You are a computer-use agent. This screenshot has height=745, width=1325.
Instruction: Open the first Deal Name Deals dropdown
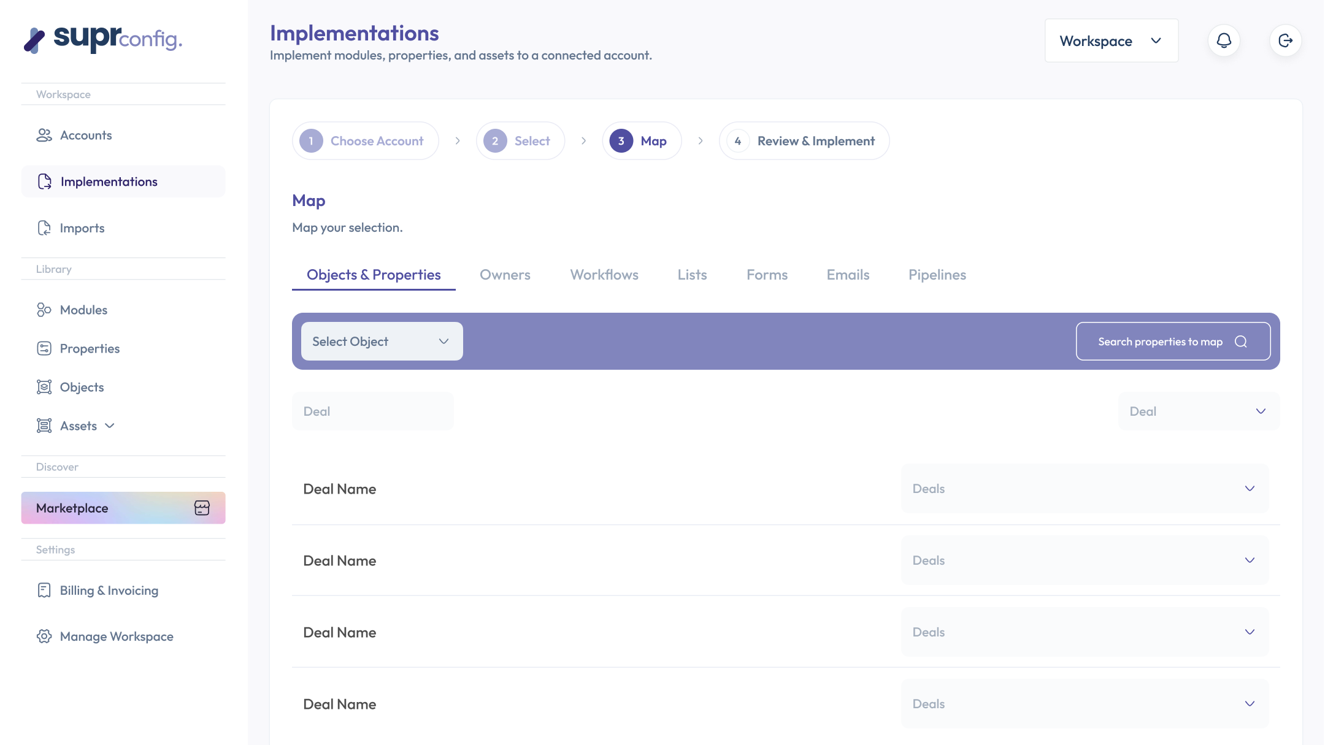[x=1084, y=489]
